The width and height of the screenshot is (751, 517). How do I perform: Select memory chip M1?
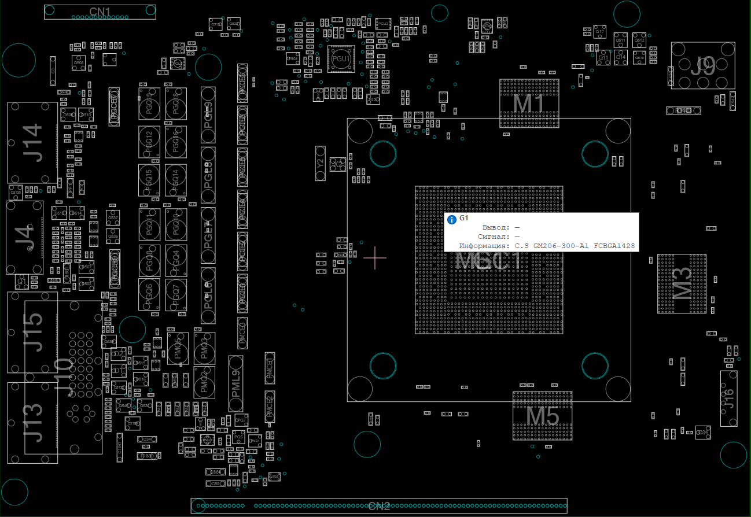click(x=529, y=103)
